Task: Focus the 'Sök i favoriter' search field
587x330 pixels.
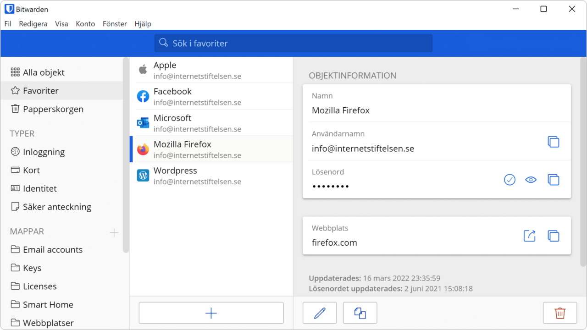Action: [293, 43]
